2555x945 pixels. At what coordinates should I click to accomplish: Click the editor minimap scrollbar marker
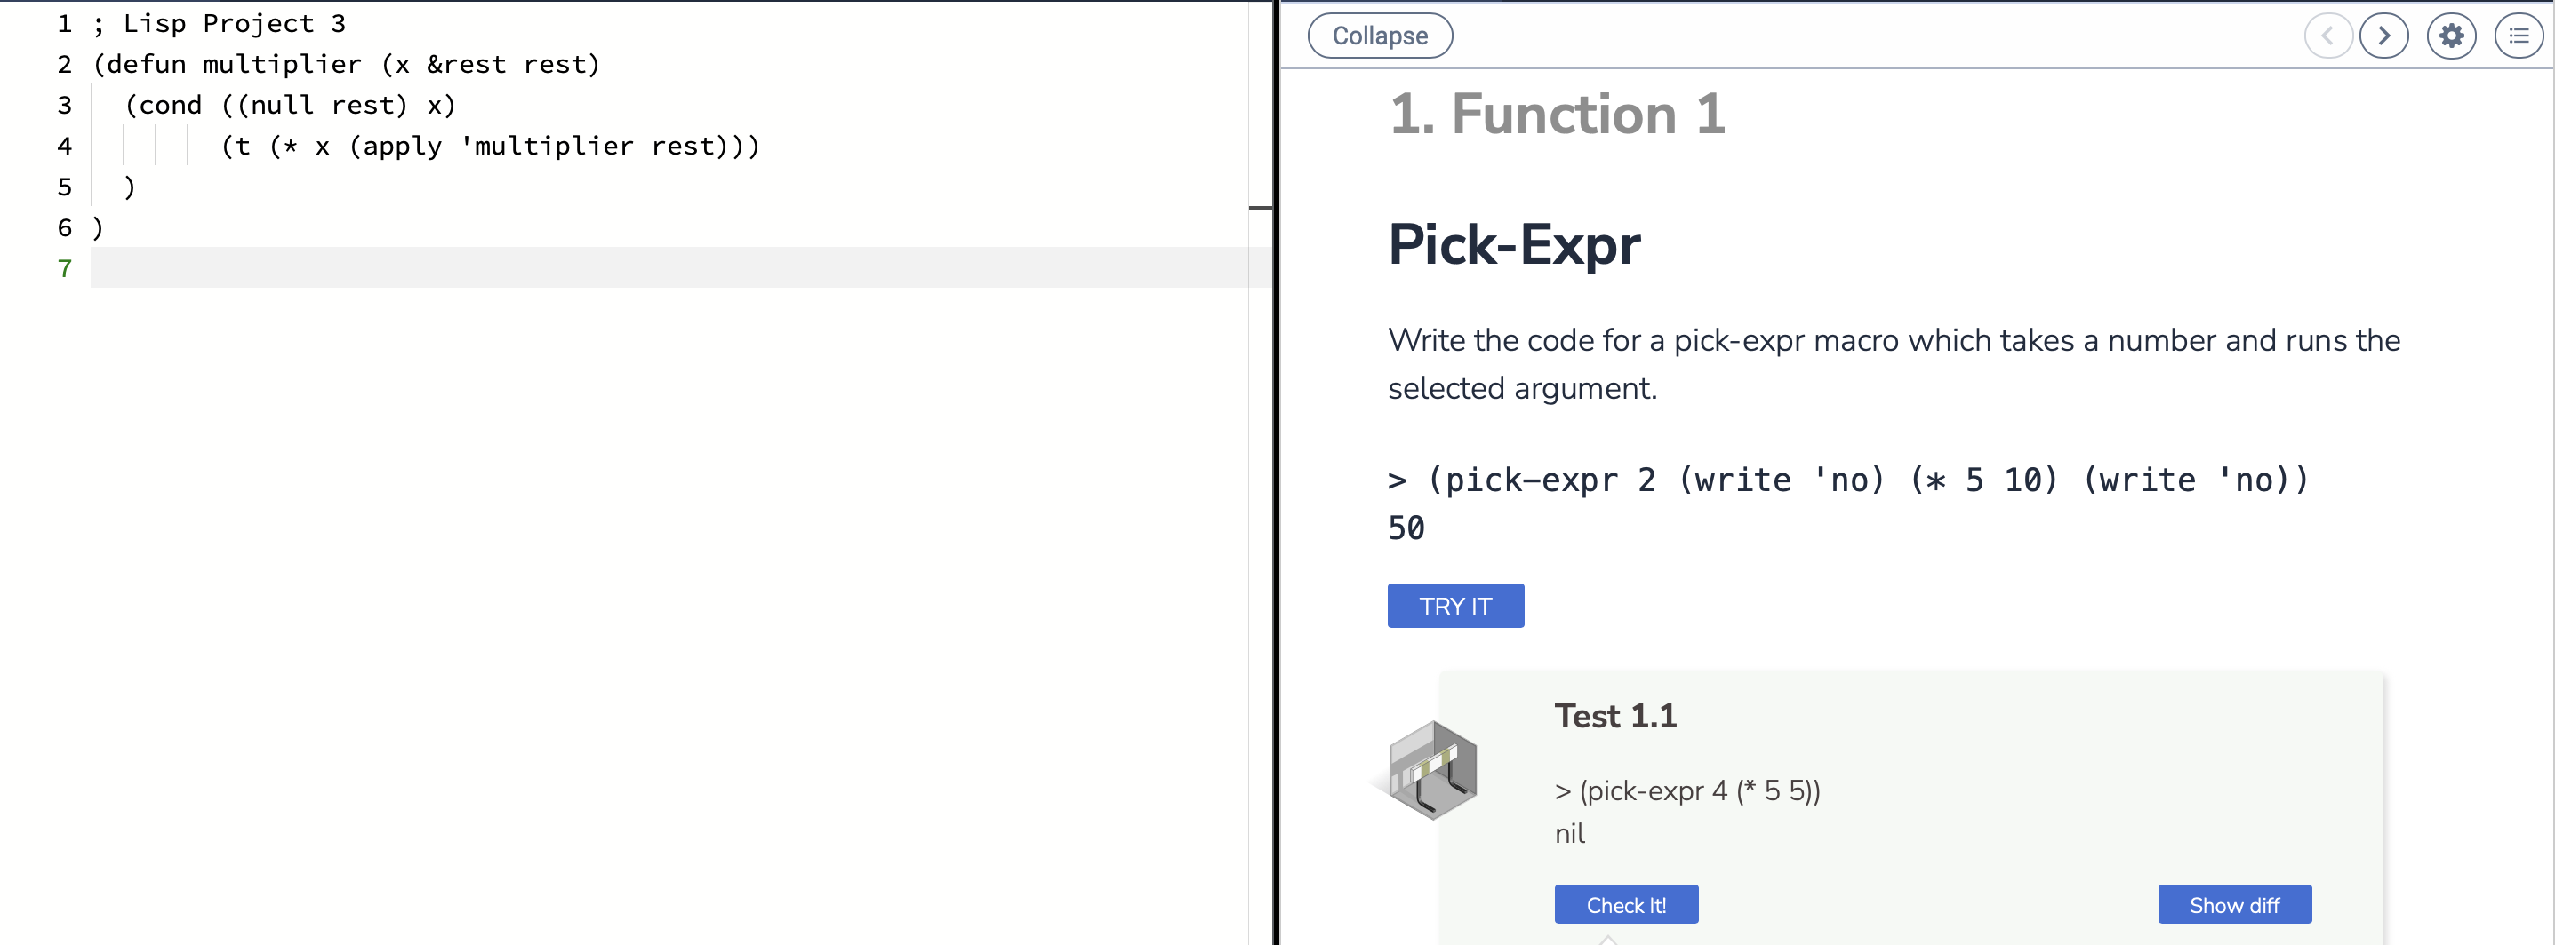click(1260, 207)
